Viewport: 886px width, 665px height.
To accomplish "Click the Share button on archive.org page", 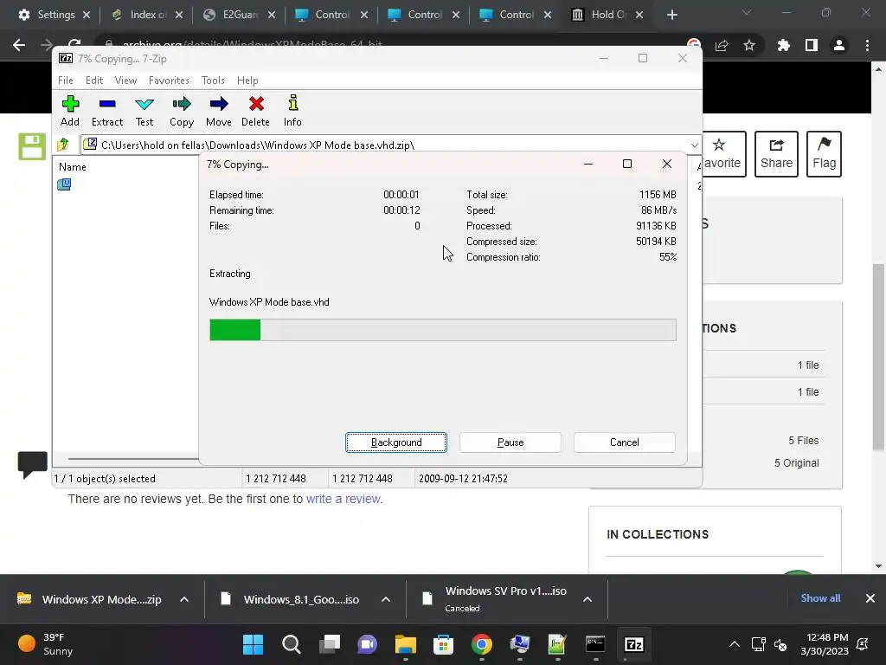I will (776, 154).
